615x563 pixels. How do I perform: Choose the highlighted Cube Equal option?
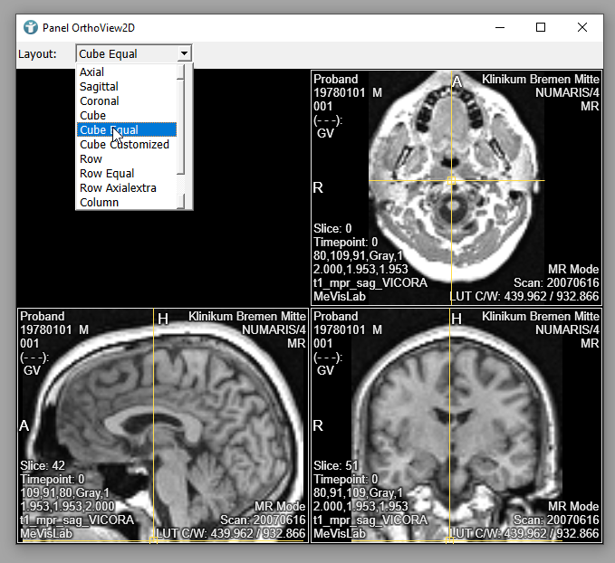point(109,130)
